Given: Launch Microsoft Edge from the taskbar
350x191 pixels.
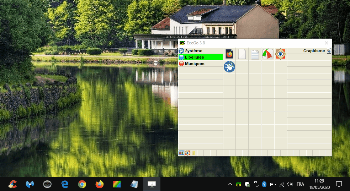Looking at the screenshot, I should pyautogui.click(x=65, y=184).
